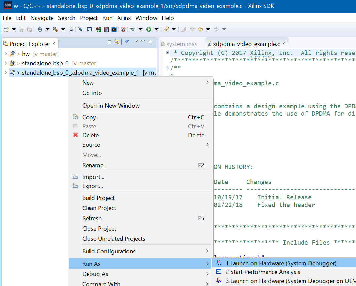Click the green Program FPGA icon
Screen dimensions: 356x286
click(x=98, y=29)
